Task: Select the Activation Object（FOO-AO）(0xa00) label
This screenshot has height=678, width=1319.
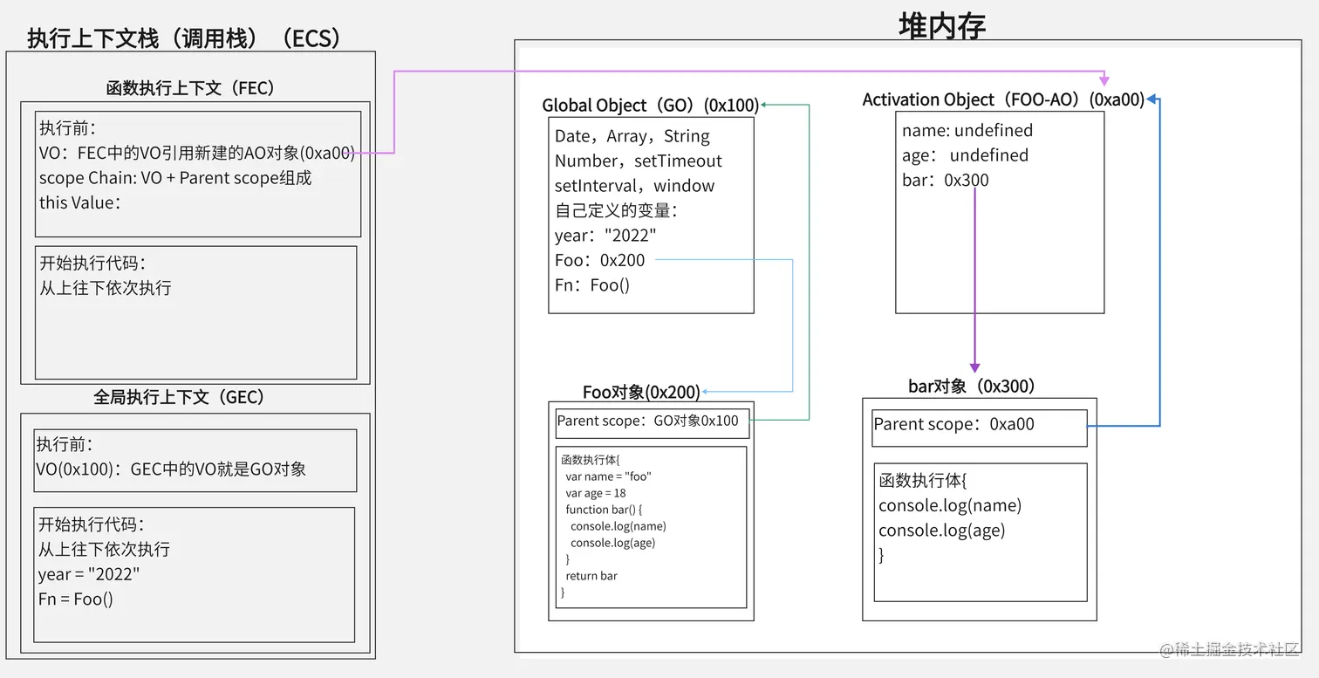Action: [x=1003, y=99]
